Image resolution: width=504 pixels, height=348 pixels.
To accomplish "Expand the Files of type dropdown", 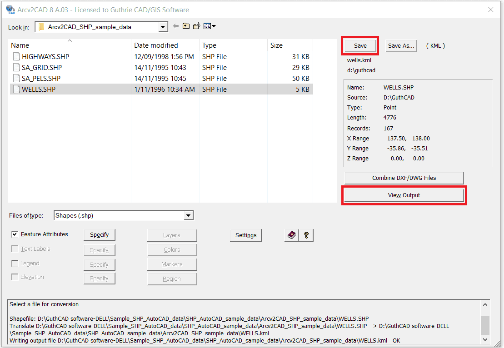I will (x=189, y=215).
